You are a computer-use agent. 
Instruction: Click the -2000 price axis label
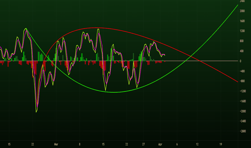[x=243, y=111]
